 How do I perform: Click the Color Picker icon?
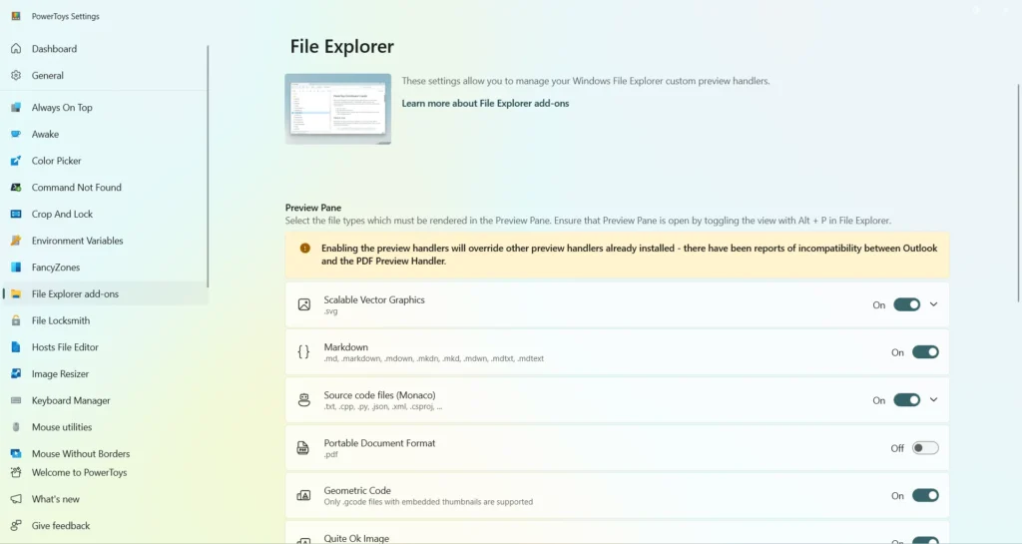pyautogui.click(x=16, y=161)
